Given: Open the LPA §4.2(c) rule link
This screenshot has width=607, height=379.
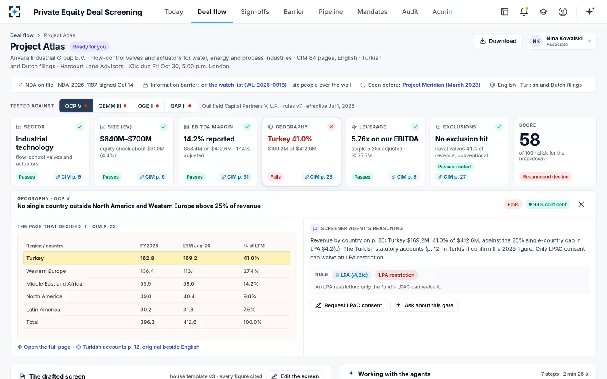Looking at the screenshot, I should point(352,275).
